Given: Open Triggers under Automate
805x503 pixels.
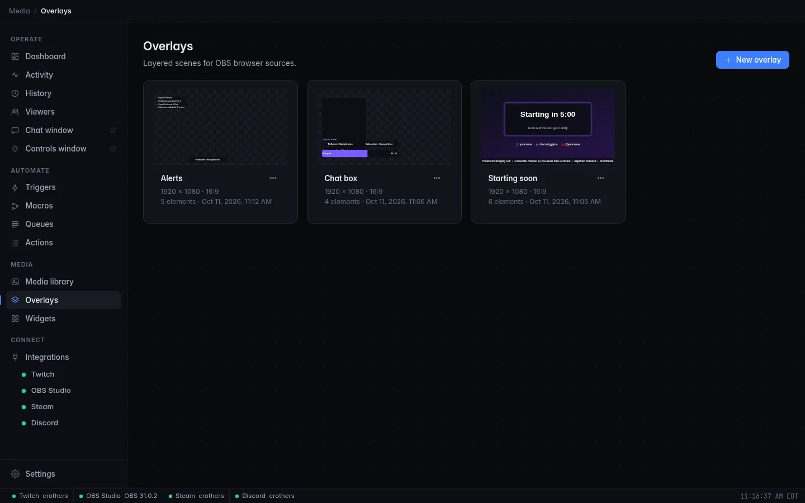Looking at the screenshot, I should click(x=63, y=187).
